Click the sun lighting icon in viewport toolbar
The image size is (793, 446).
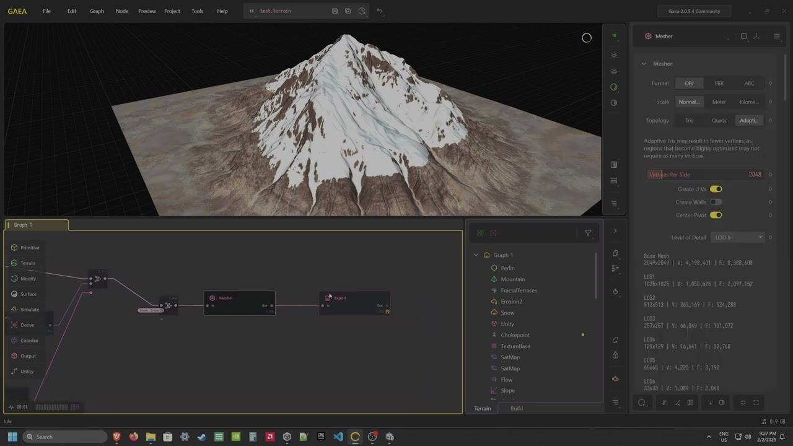(614, 56)
